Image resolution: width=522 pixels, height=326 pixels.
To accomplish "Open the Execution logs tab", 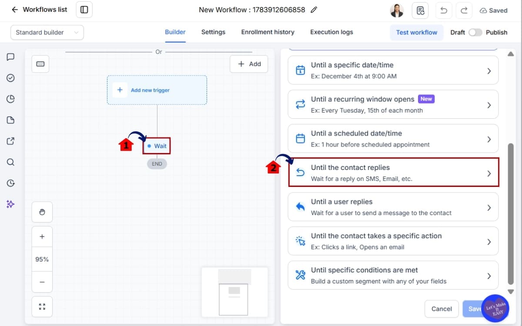I will (331, 32).
